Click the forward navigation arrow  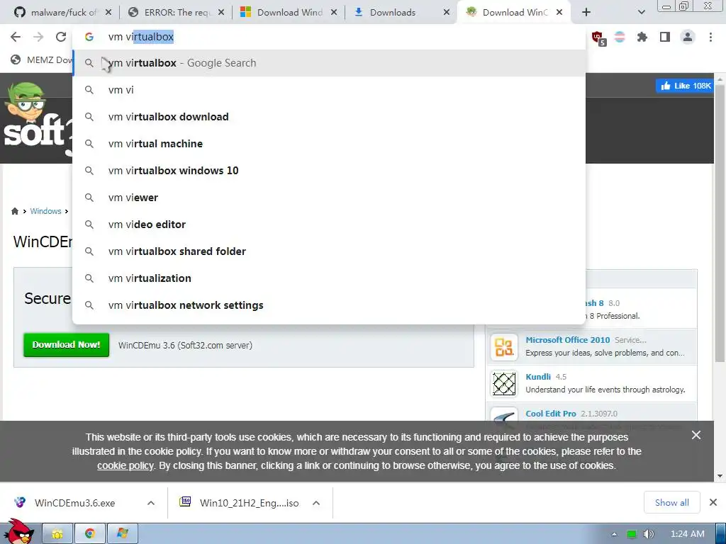pos(38,37)
